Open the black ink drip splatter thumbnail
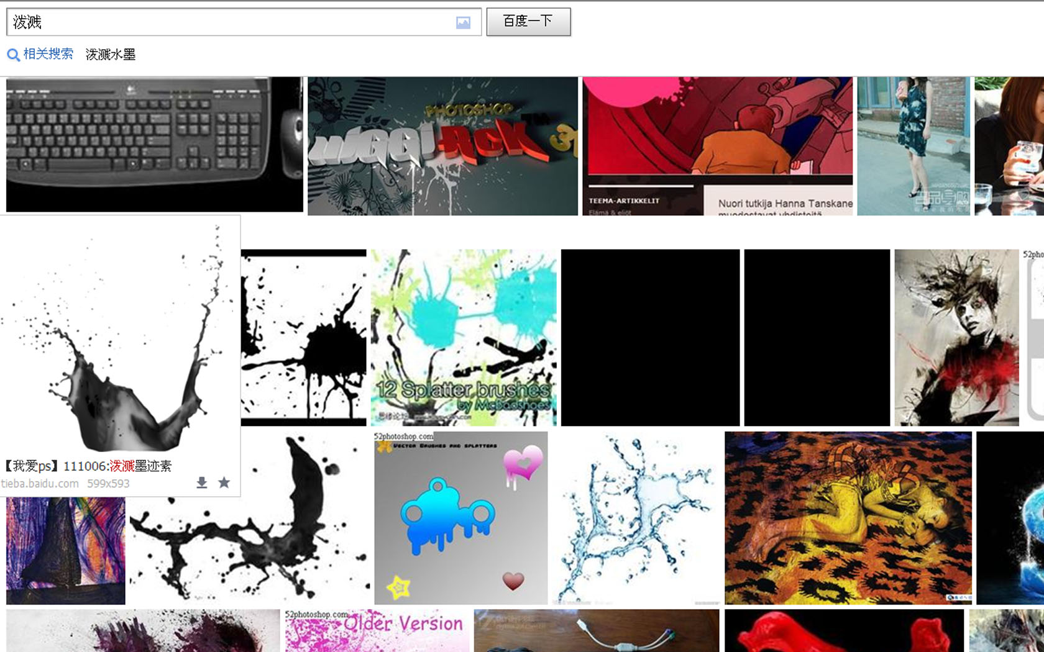The image size is (1044, 652). (x=304, y=338)
